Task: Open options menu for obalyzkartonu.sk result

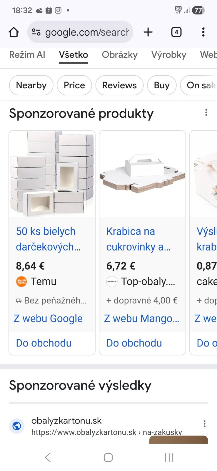Action: [x=204, y=424]
